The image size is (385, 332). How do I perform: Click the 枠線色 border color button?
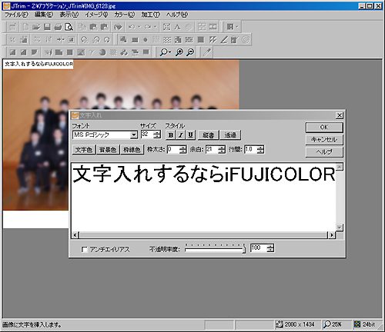[132, 150]
